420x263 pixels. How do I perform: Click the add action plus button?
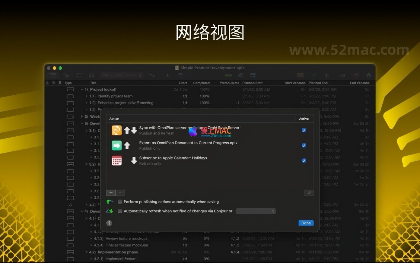click(x=111, y=193)
